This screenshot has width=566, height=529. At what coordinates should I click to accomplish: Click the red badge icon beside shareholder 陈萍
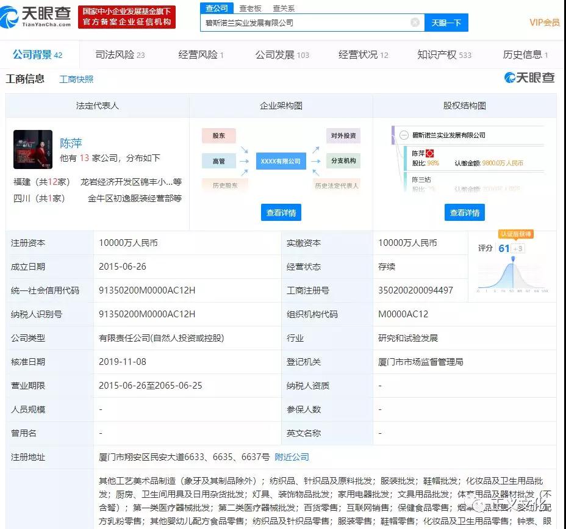[x=430, y=153]
